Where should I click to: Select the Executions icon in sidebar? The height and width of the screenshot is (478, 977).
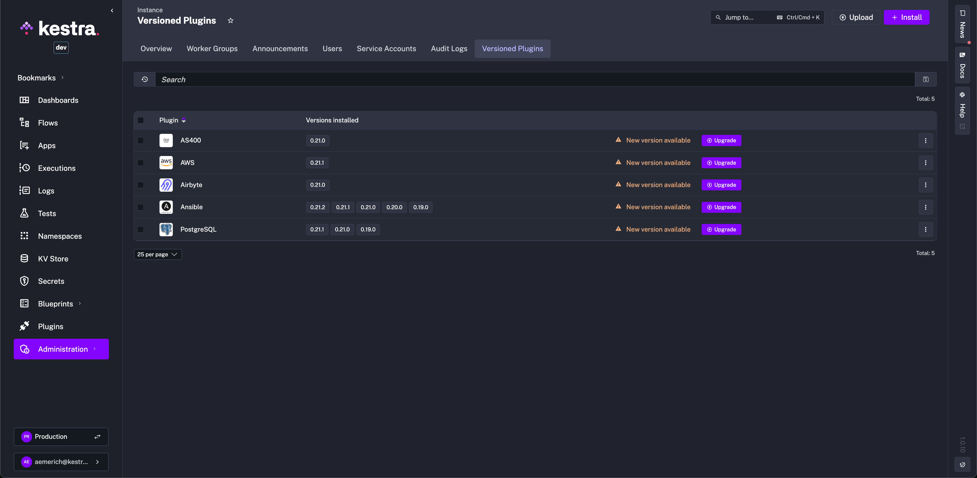24,168
